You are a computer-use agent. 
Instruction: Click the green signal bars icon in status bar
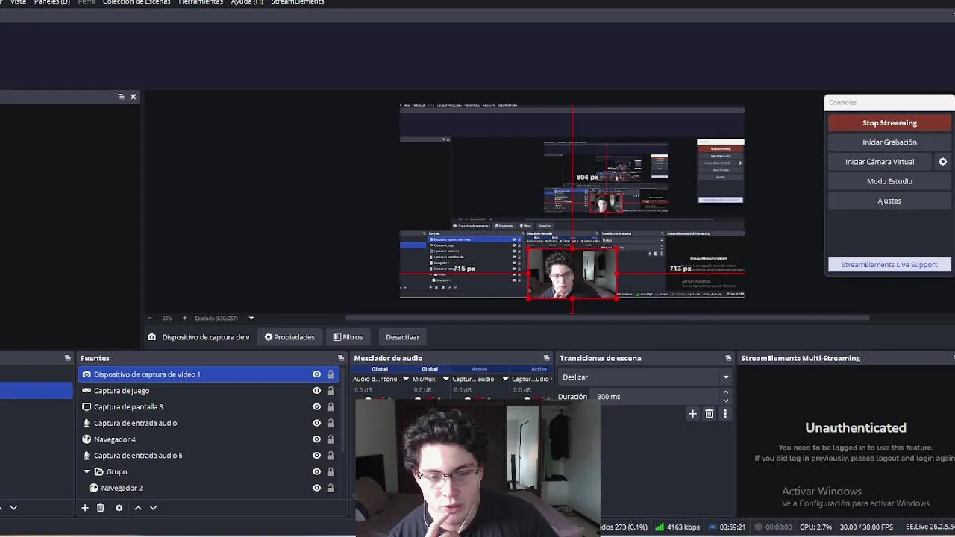660,527
